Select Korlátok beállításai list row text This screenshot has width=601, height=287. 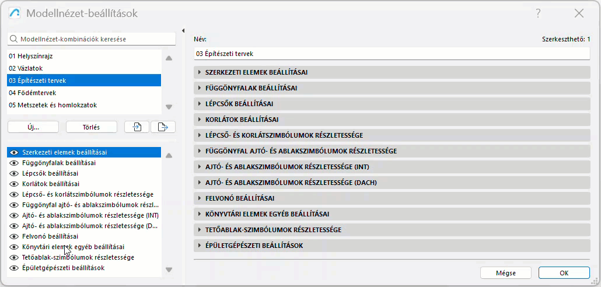[51, 184]
